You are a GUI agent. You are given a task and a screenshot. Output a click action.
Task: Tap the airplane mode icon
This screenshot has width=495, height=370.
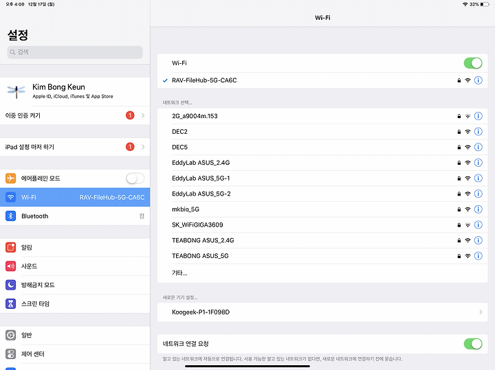11,178
